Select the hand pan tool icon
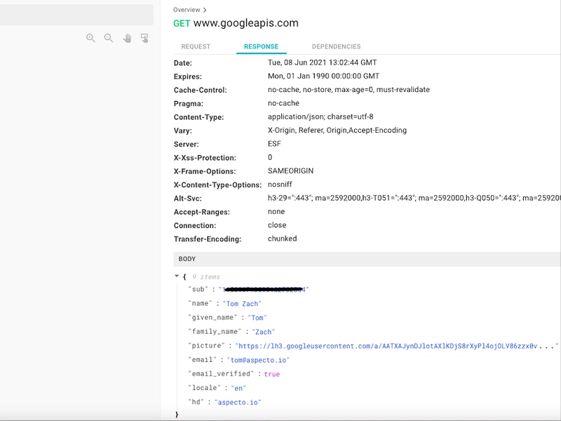 [127, 38]
